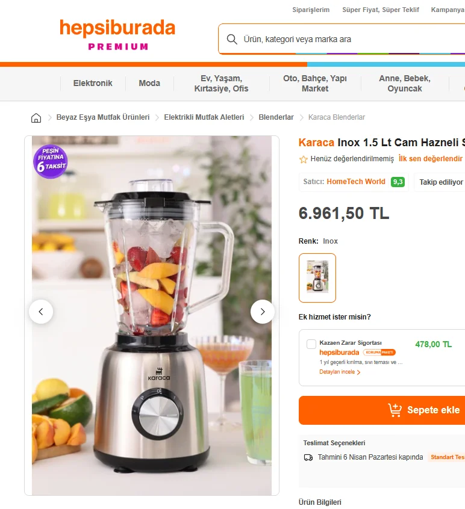Click the hepsiburada Premium logo
465x509 pixels.
pyautogui.click(x=117, y=34)
